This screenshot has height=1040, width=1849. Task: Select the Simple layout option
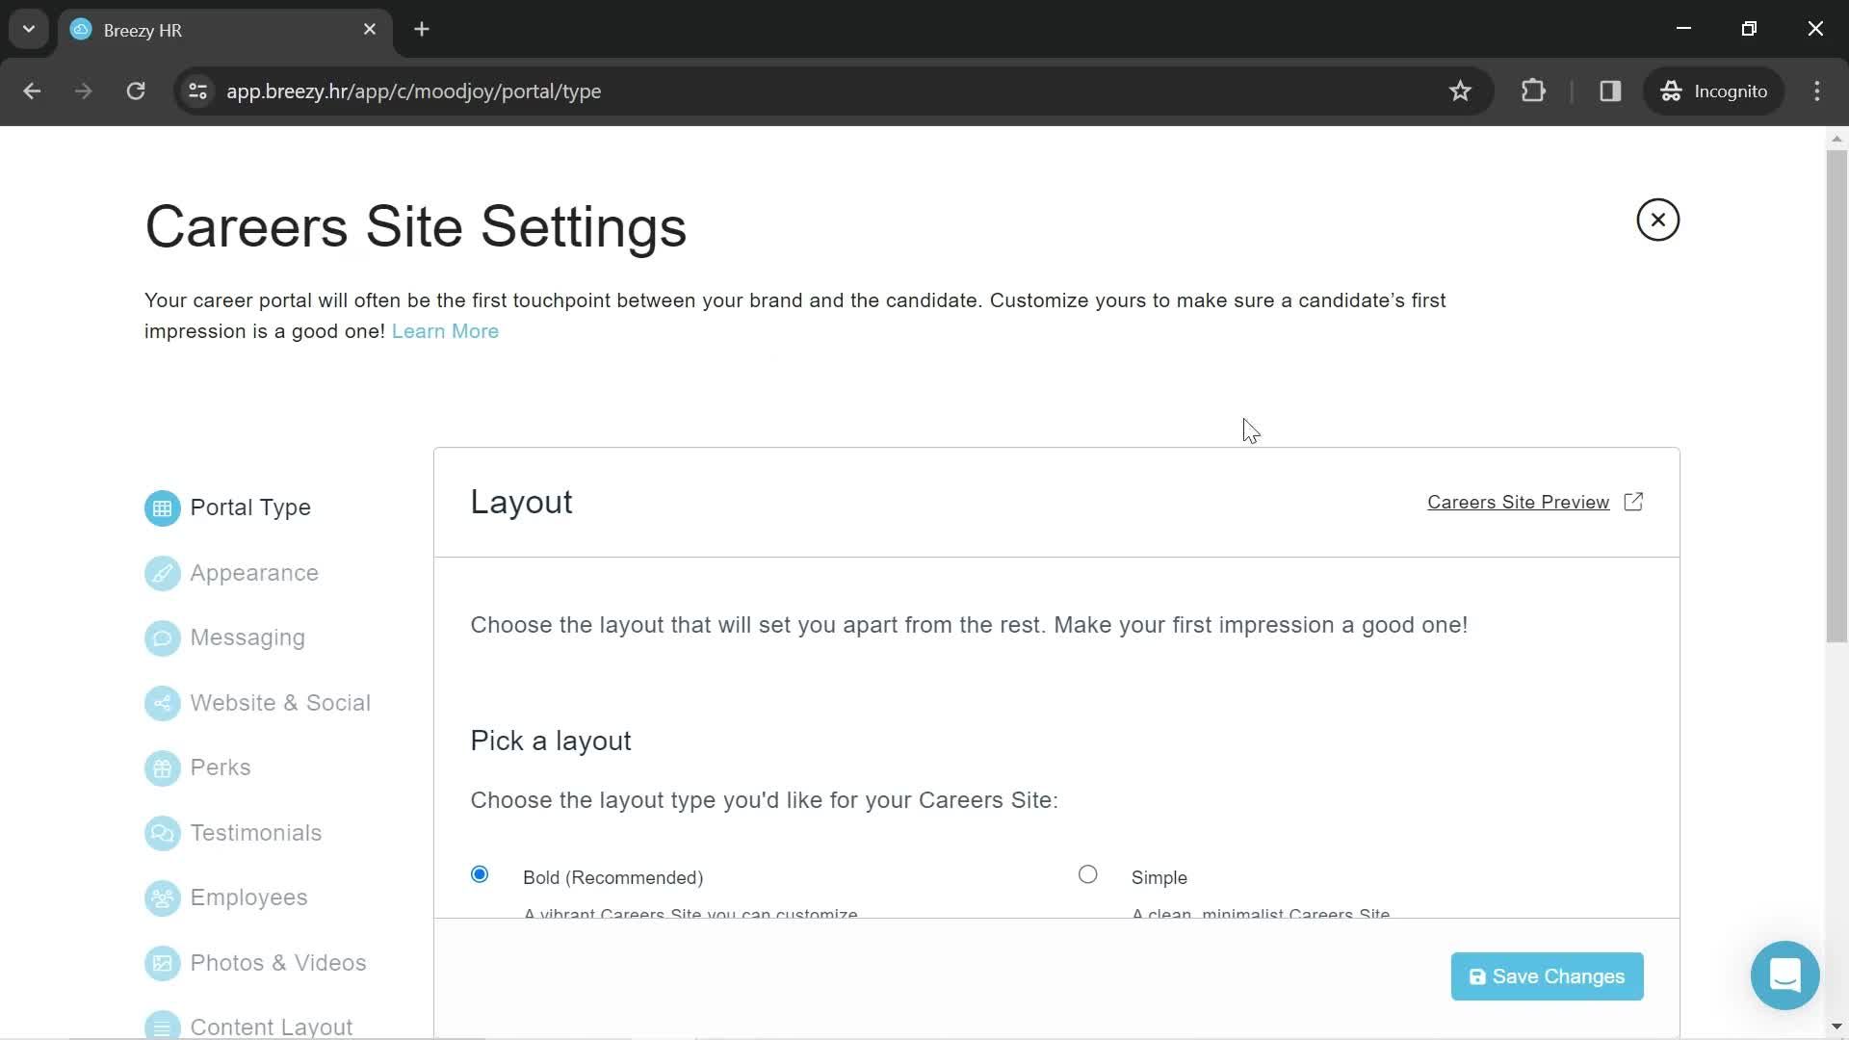pos(1088,875)
